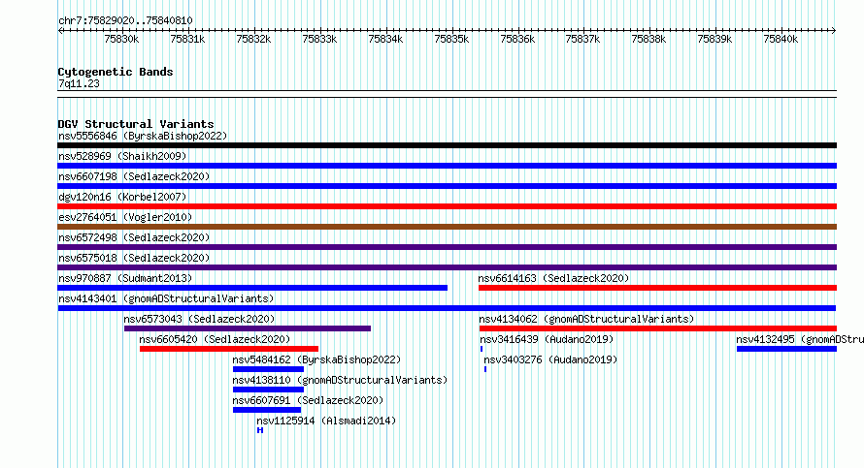This screenshot has width=864, height=468.
Task: Select the red nsv6605420 variant bar
Action: click(229, 349)
